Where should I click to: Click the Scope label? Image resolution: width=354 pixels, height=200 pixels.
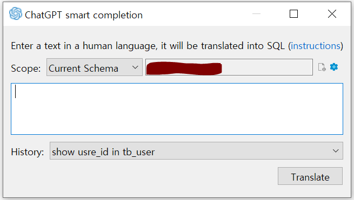[x=26, y=68]
